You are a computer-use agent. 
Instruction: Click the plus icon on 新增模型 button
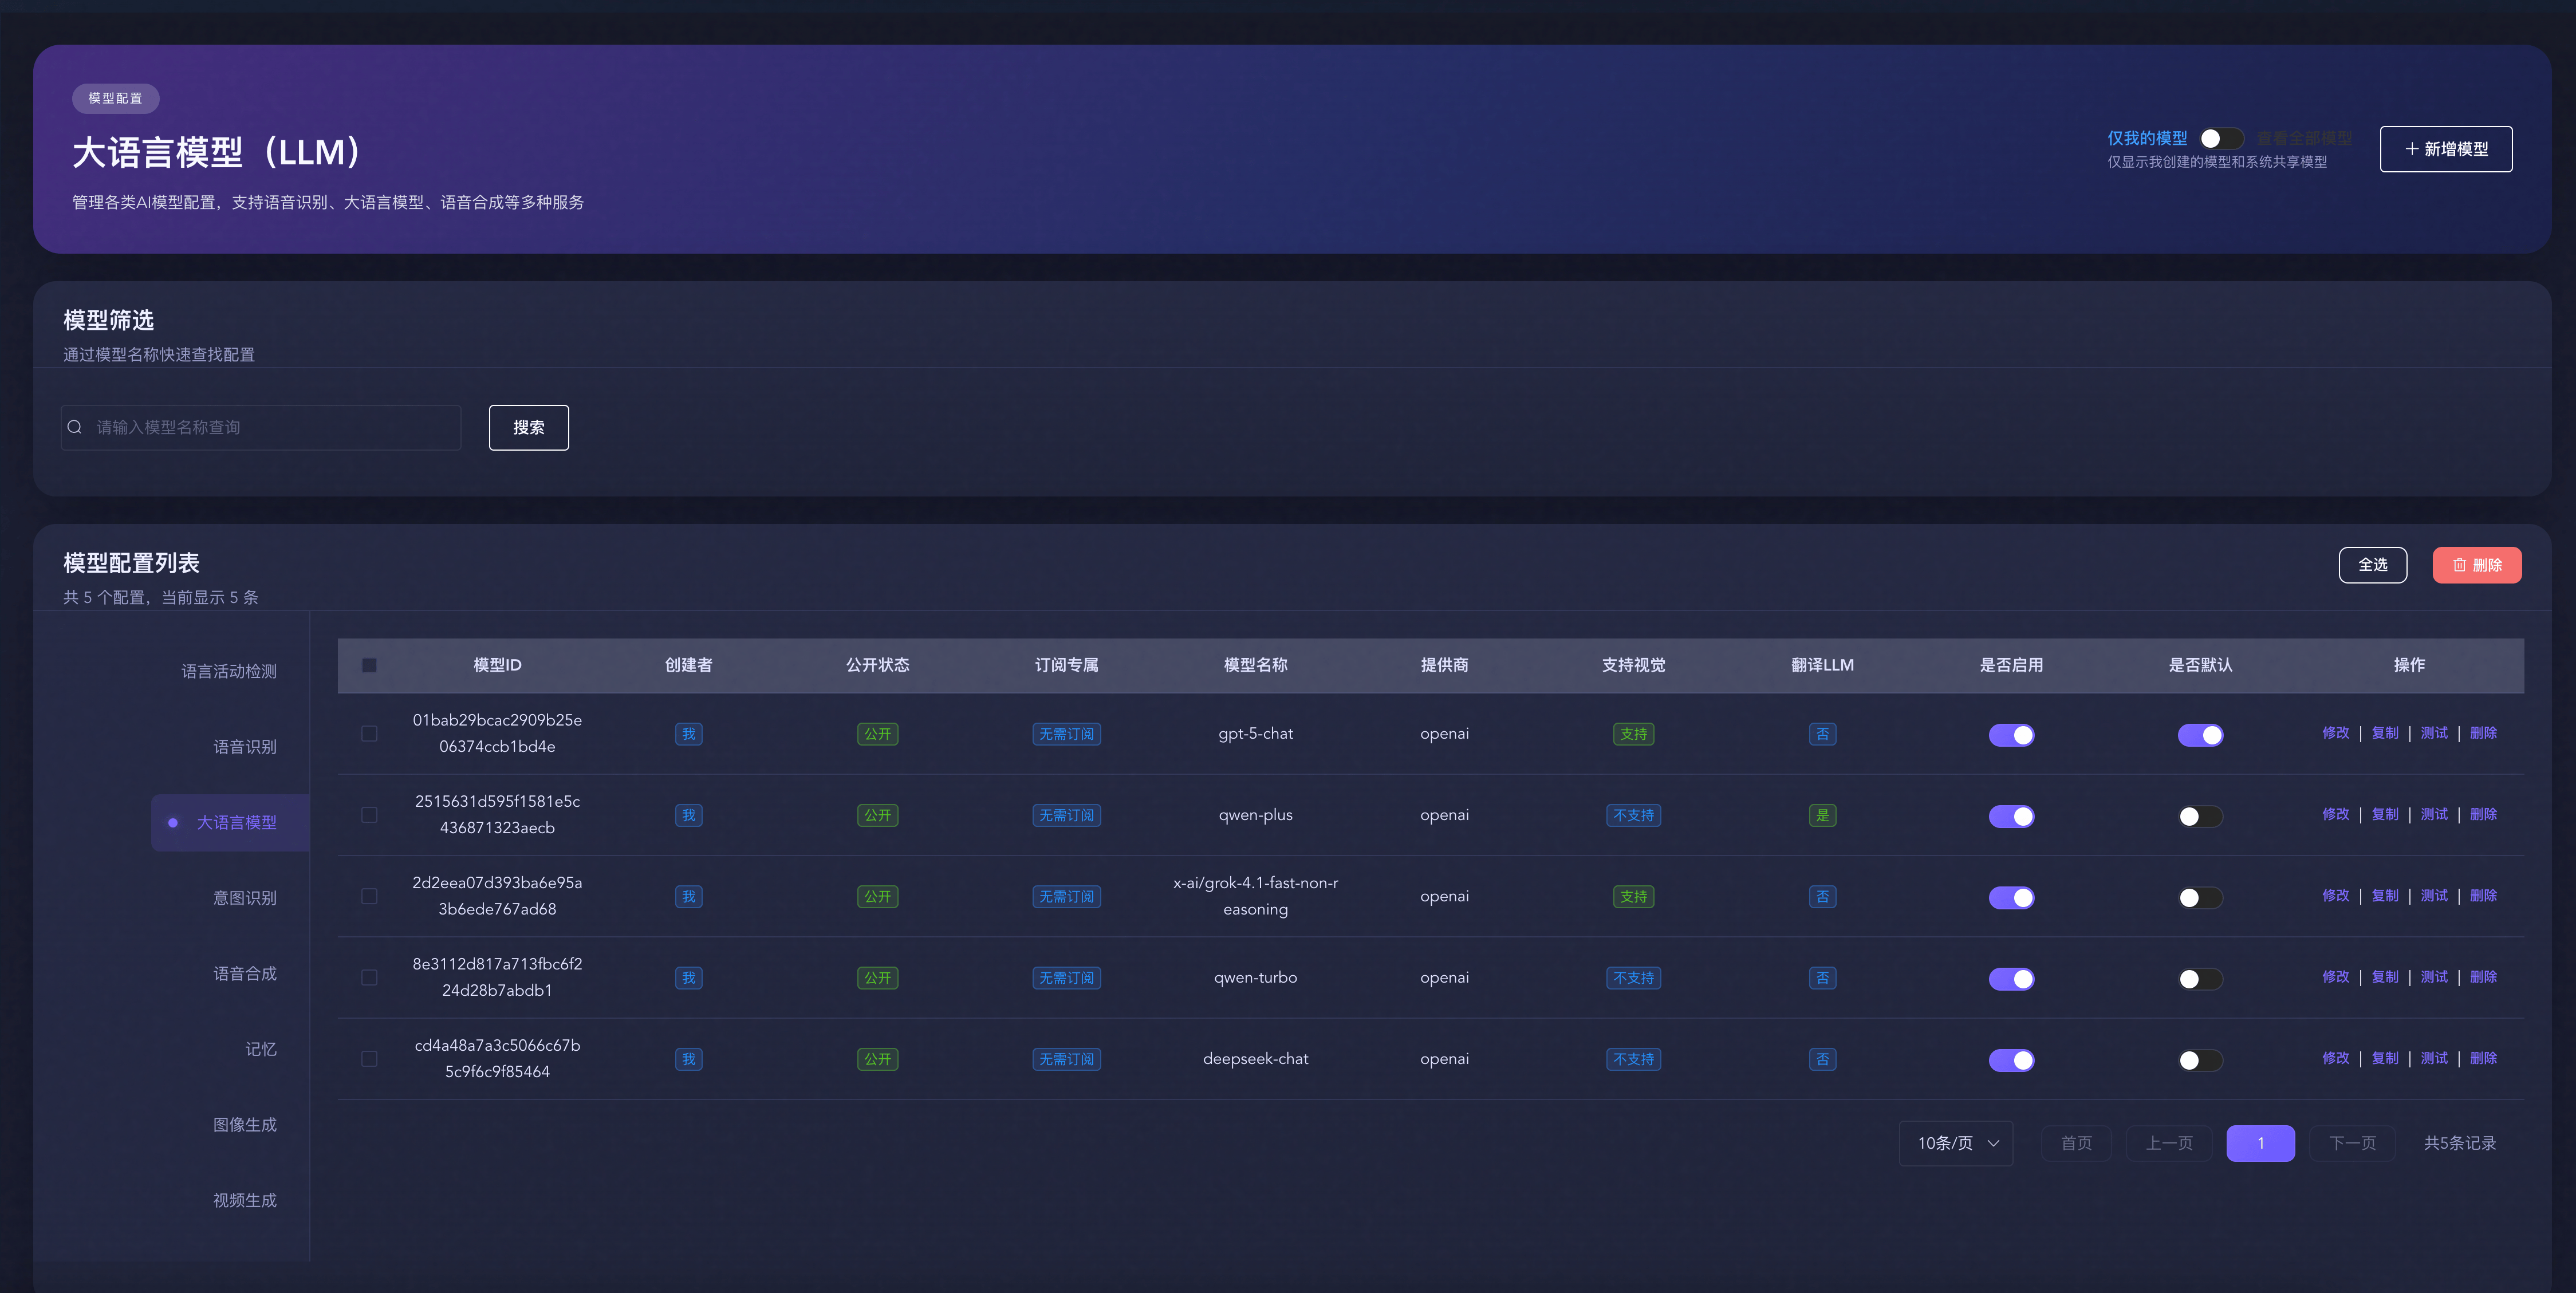(2411, 149)
